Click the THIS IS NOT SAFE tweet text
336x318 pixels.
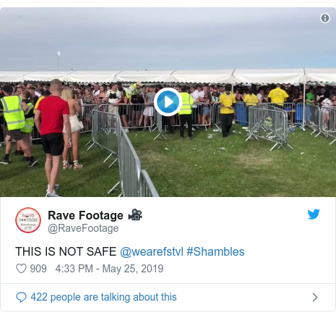[x=66, y=251]
